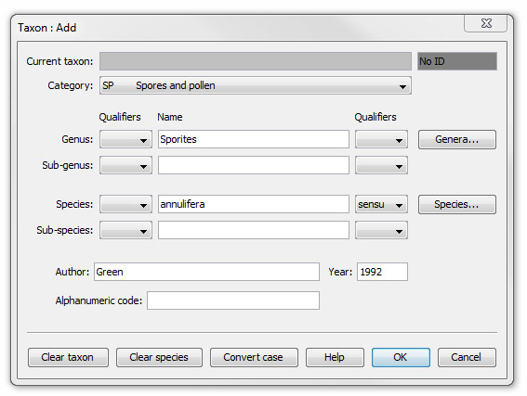Open the Sub-genus right qualifier dropdown
Image resolution: width=527 pixels, height=396 pixels.
pos(381,165)
